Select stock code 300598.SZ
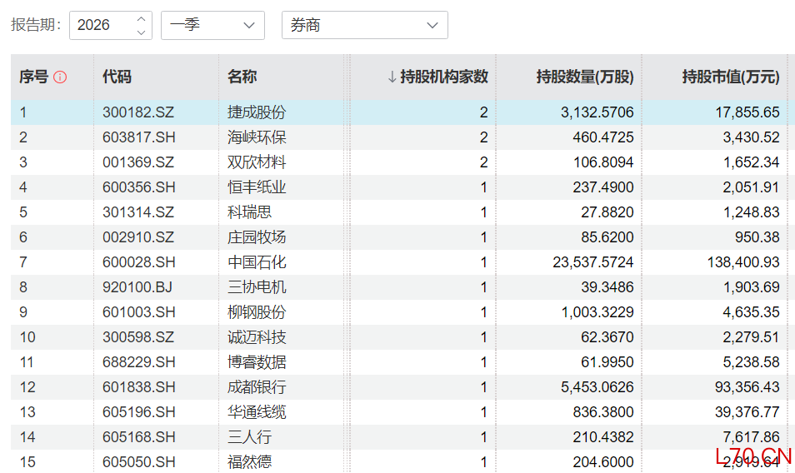The image size is (795, 473). click(138, 337)
